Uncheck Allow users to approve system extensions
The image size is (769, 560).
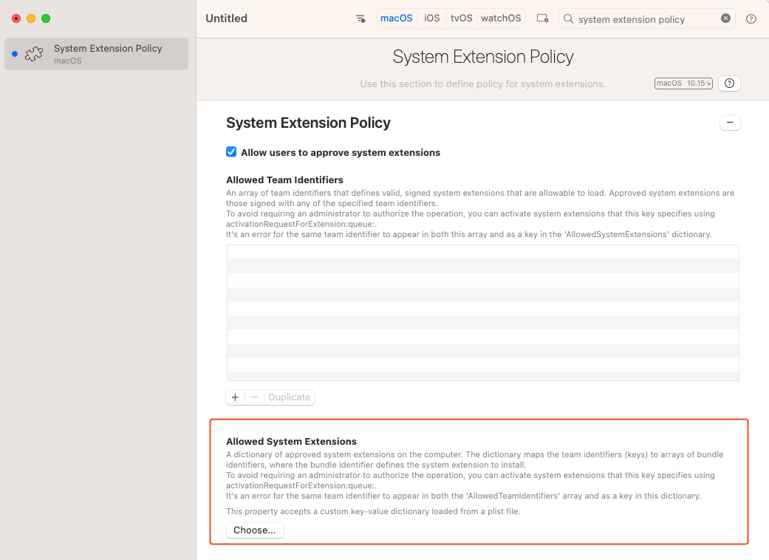click(231, 152)
